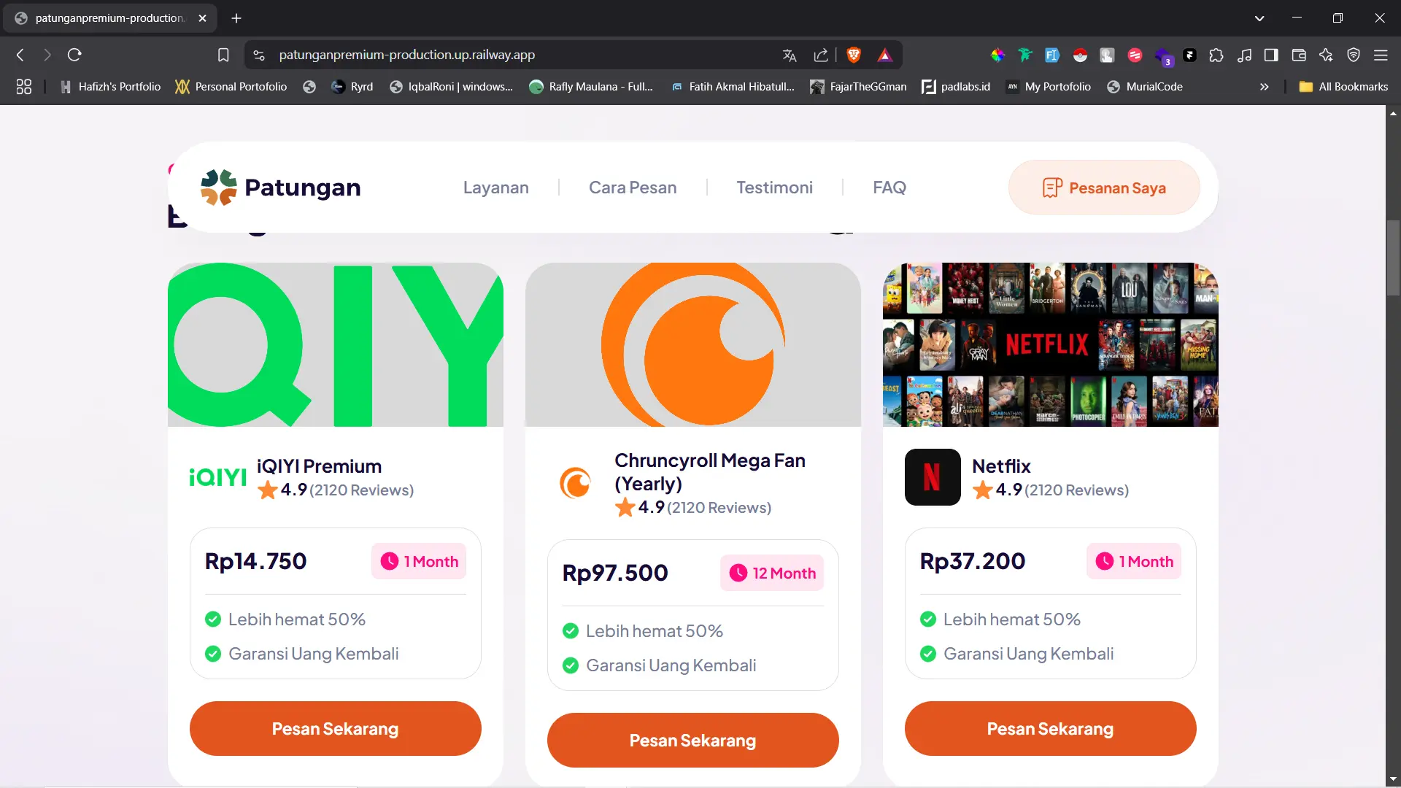The height and width of the screenshot is (788, 1401).
Task: Click the 12 Month badge on Chruncyroll card
Action: (772, 573)
